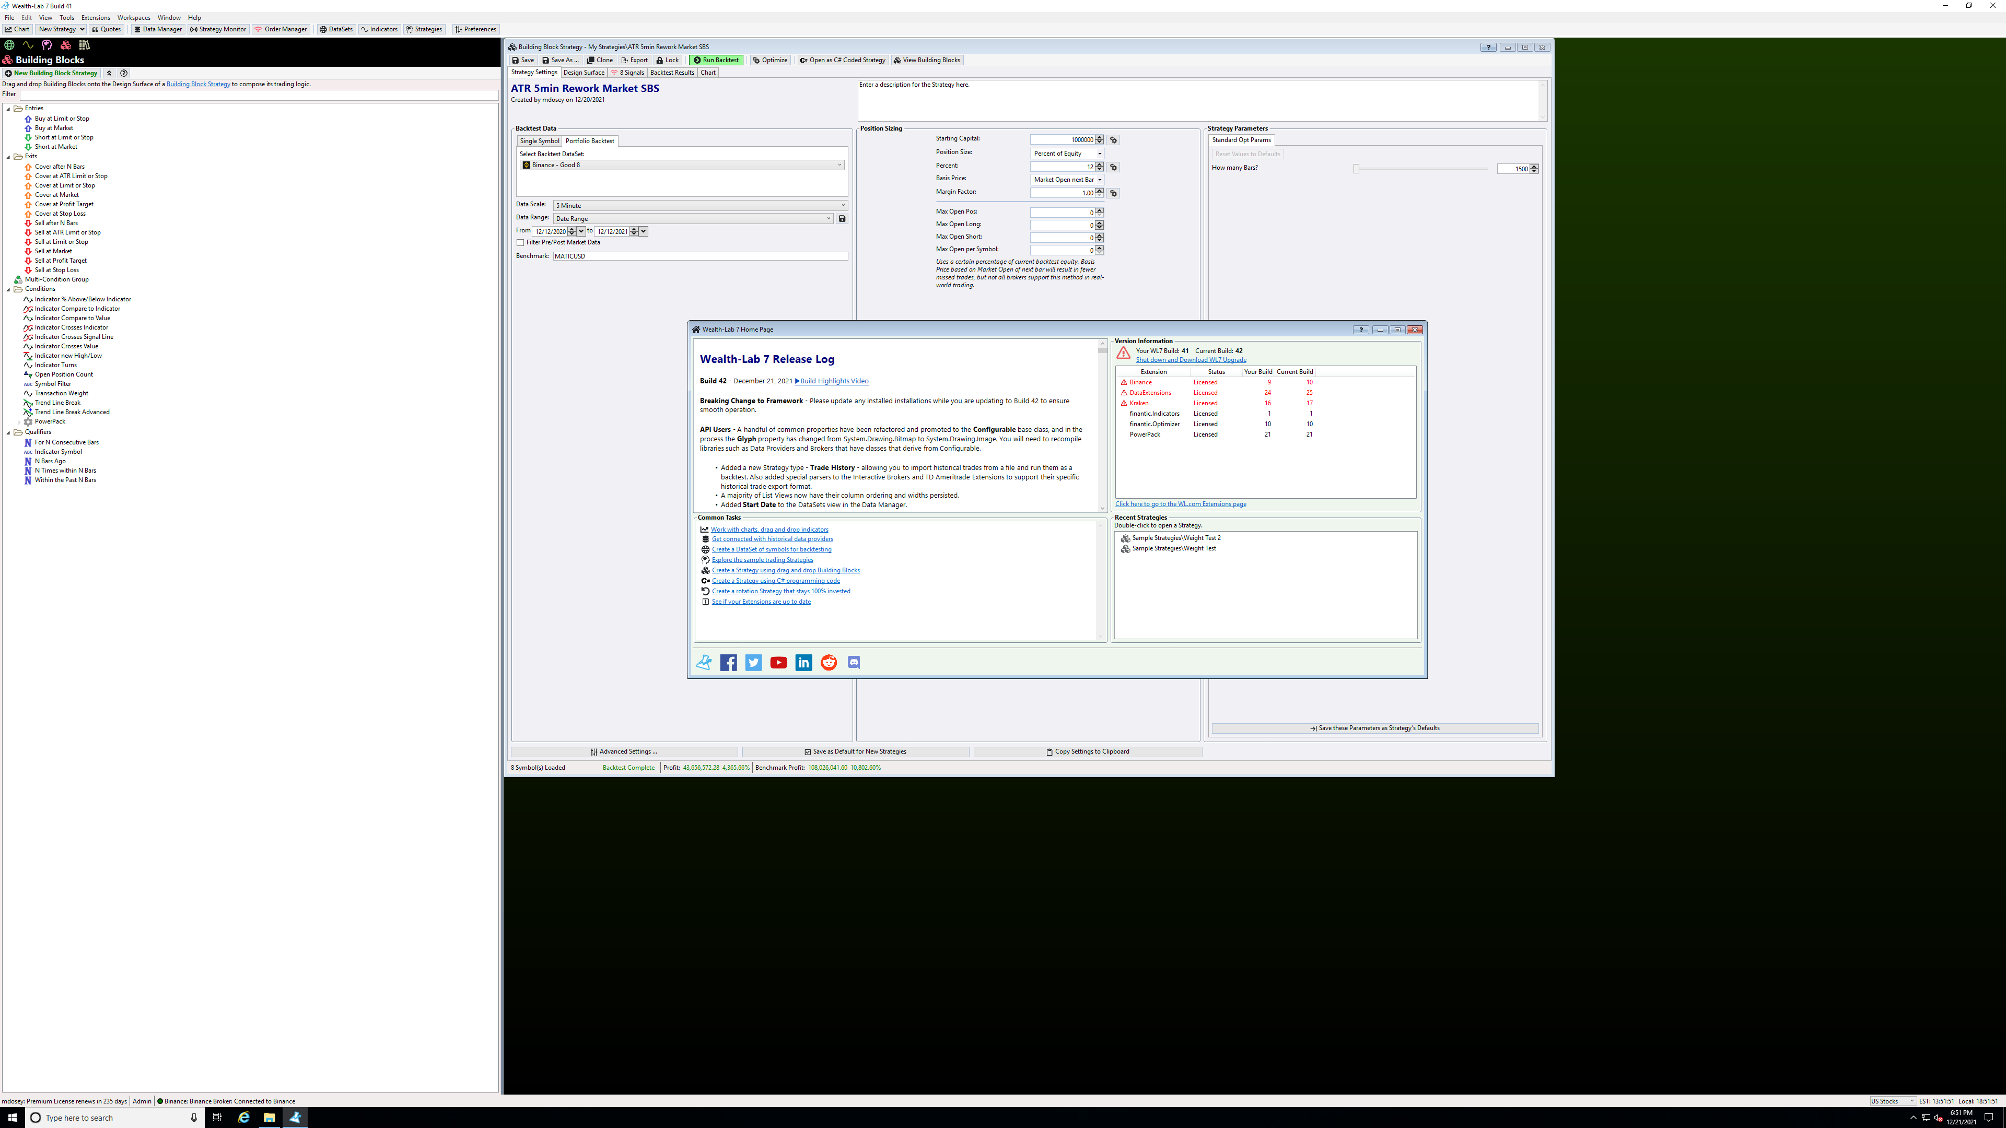Switch to the 8 Signals tab
The width and height of the screenshot is (2006, 1128).
[627, 73]
